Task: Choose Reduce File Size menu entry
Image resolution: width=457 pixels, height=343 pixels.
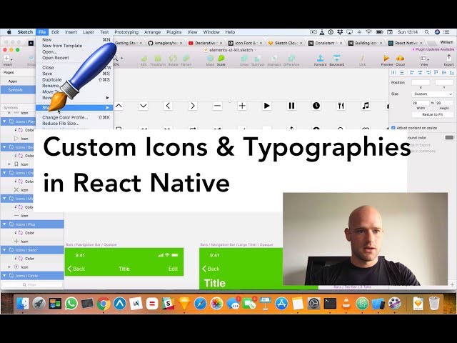Action: pyautogui.click(x=61, y=124)
